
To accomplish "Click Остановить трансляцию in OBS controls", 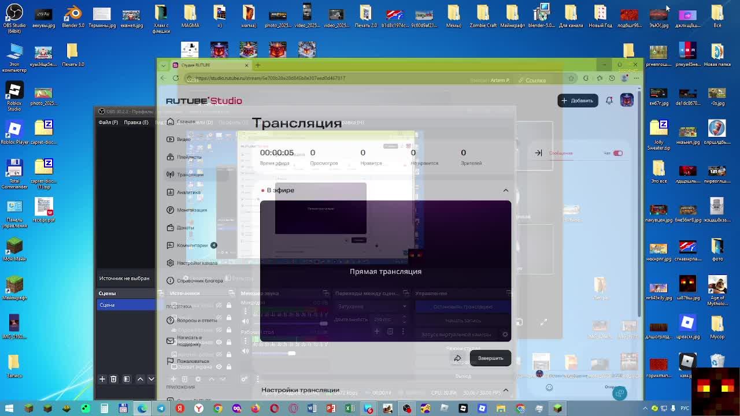I will click(x=462, y=306).
